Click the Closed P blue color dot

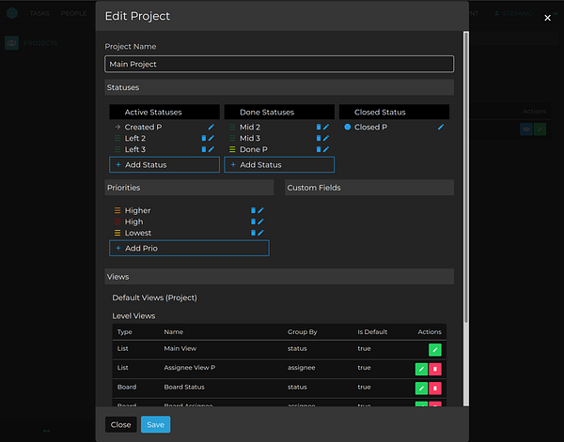point(348,127)
